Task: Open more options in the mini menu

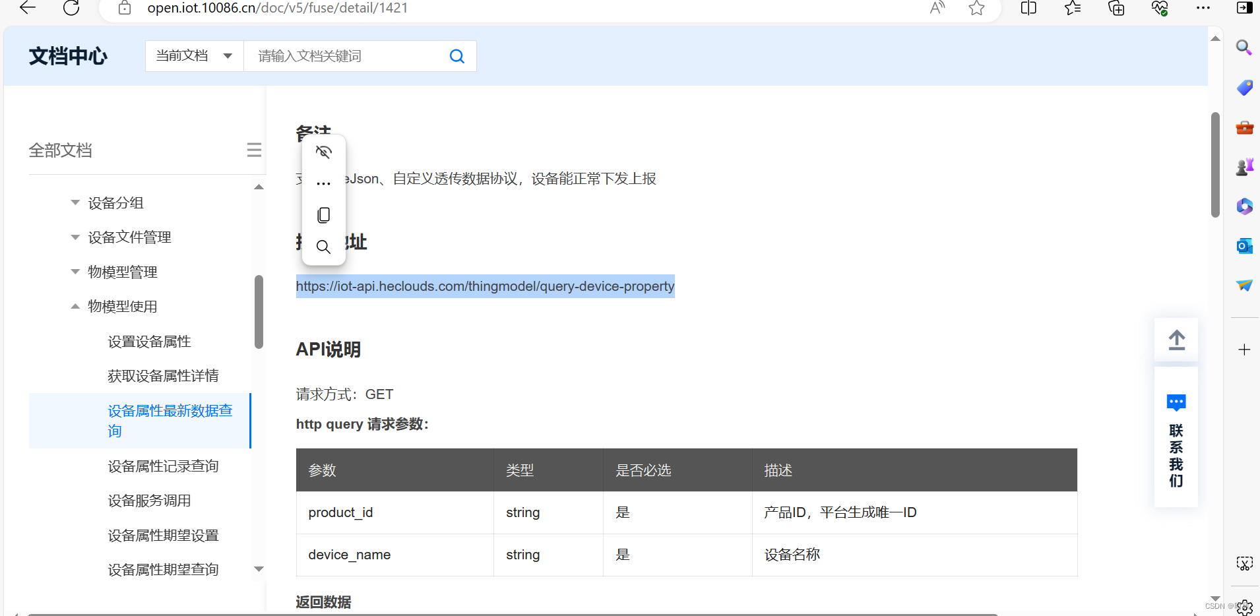Action: (323, 183)
